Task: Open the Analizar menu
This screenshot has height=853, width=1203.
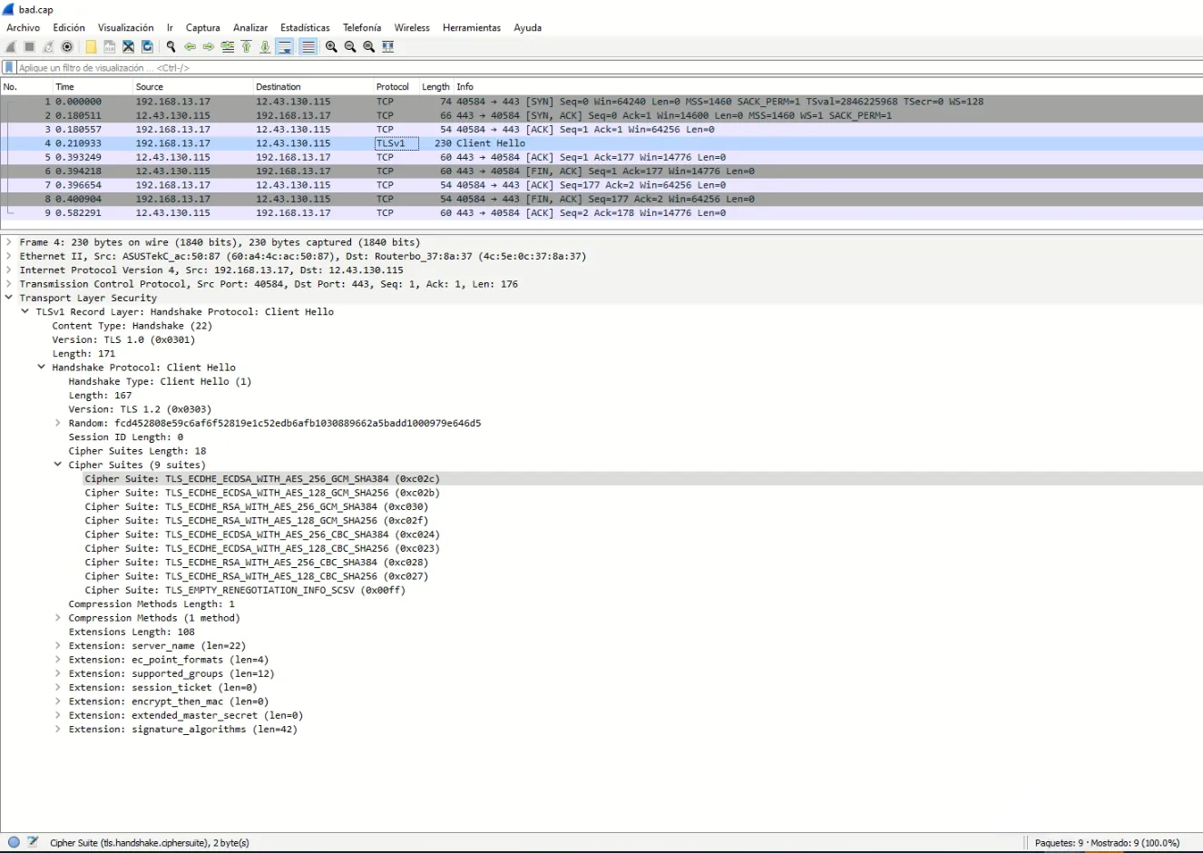Action: click(250, 28)
